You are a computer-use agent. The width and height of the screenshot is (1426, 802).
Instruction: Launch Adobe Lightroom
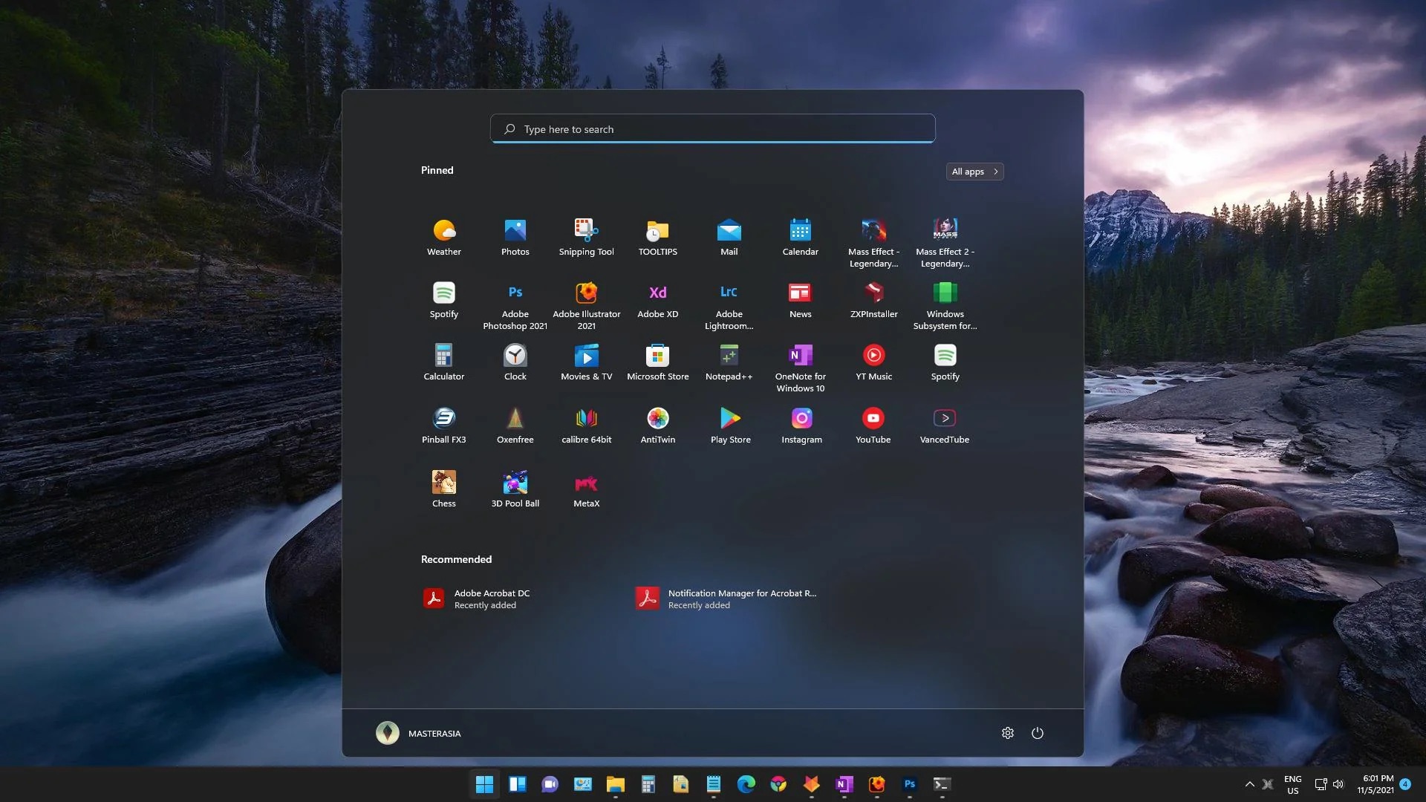coord(729,305)
